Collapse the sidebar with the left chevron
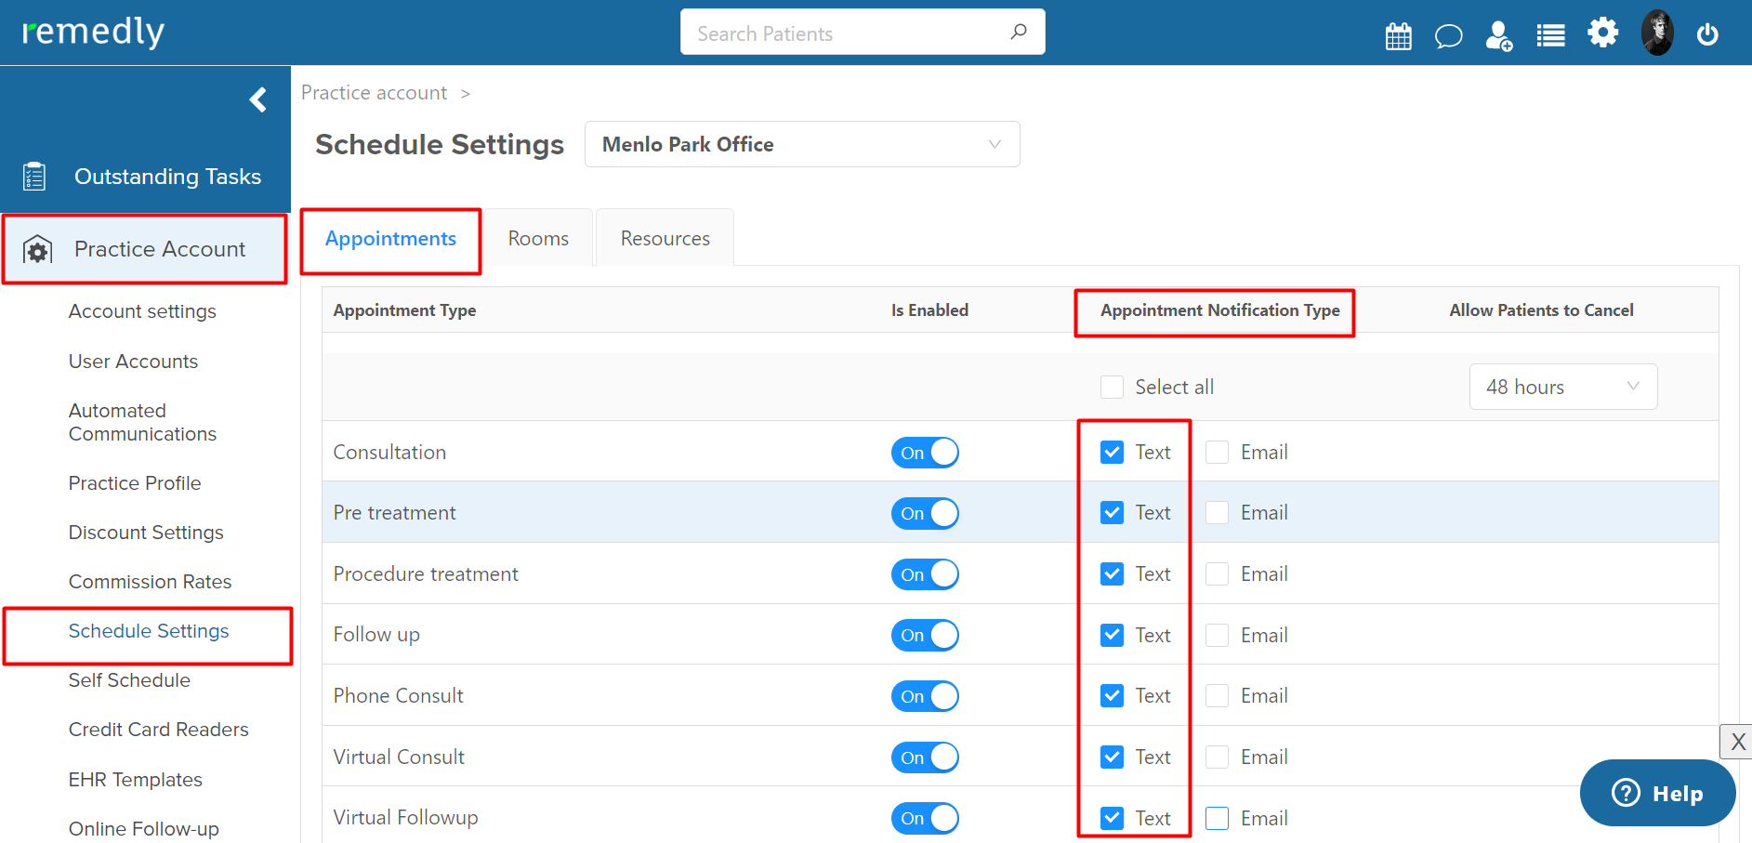Screen dimensions: 1752x843 click(x=258, y=99)
